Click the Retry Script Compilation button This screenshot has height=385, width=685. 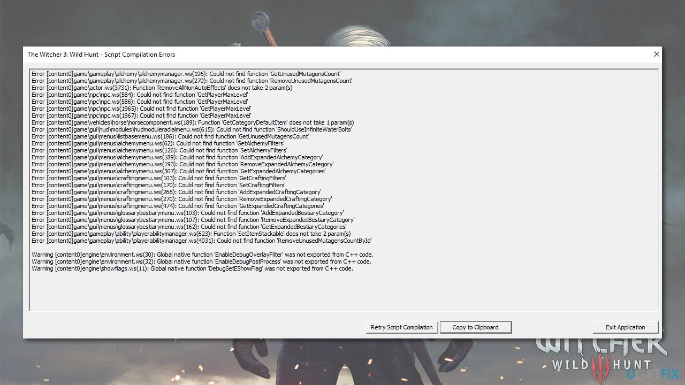(401, 327)
